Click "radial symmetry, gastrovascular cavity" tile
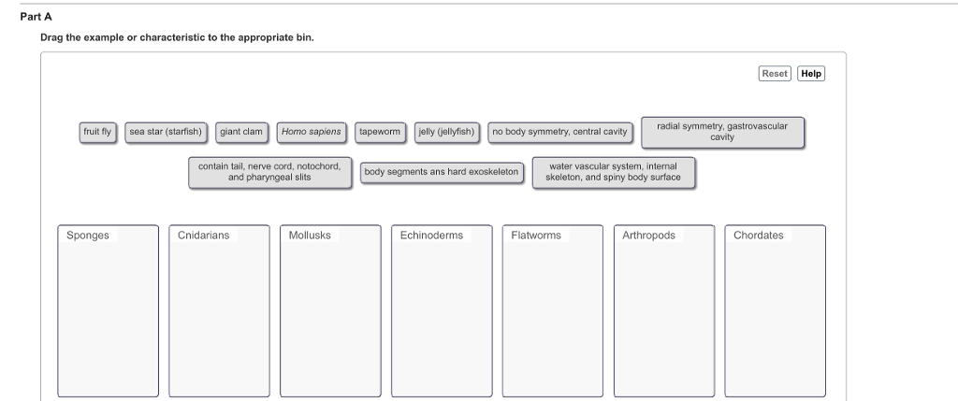The width and height of the screenshot is (958, 401). coord(722,132)
